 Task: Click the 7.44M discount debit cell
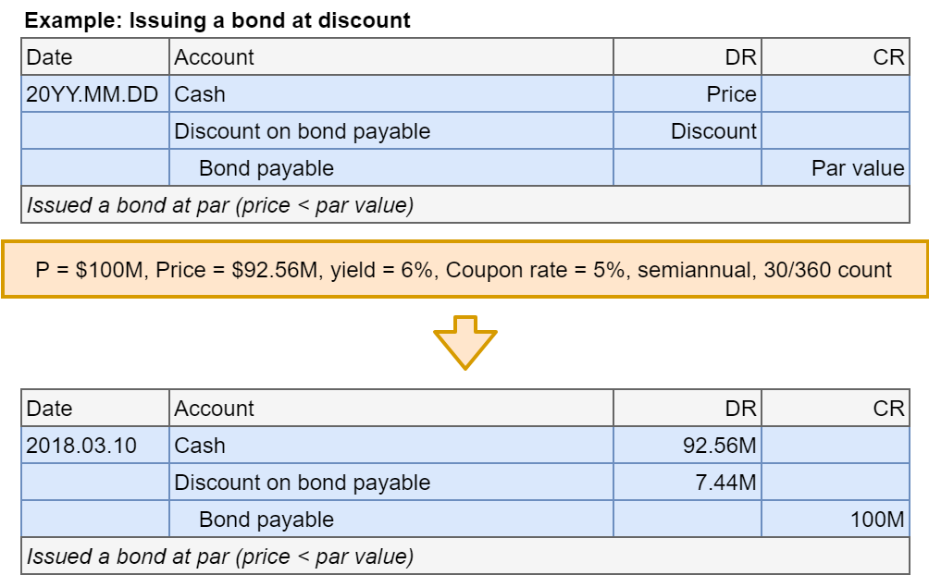tap(687, 483)
